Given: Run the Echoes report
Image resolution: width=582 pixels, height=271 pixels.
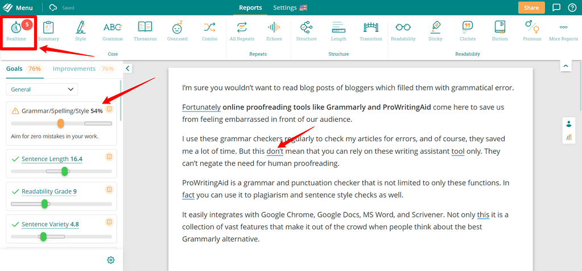Looking at the screenshot, I should tap(274, 31).
